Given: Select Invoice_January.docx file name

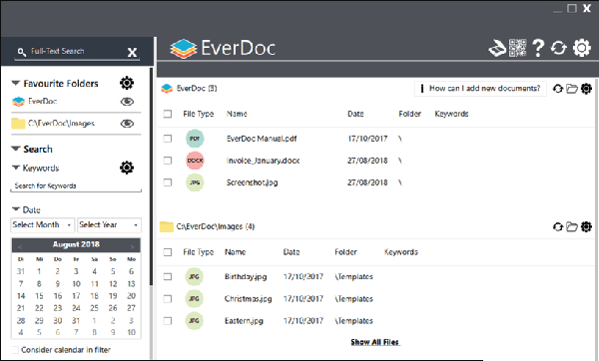Looking at the screenshot, I should (x=263, y=161).
